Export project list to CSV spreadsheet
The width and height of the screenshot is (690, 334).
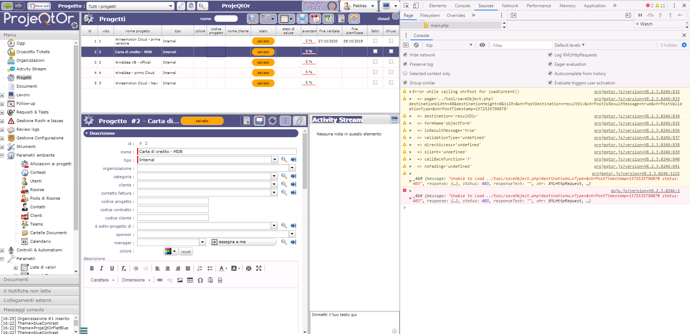click(328, 19)
